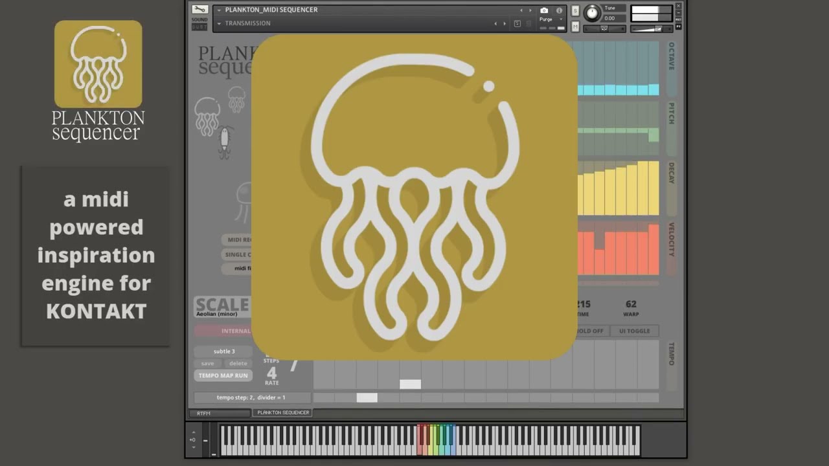The width and height of the screenshot is (829, 466).
Task: Click the Tune value field 0.00
Action: click(613, 18)
